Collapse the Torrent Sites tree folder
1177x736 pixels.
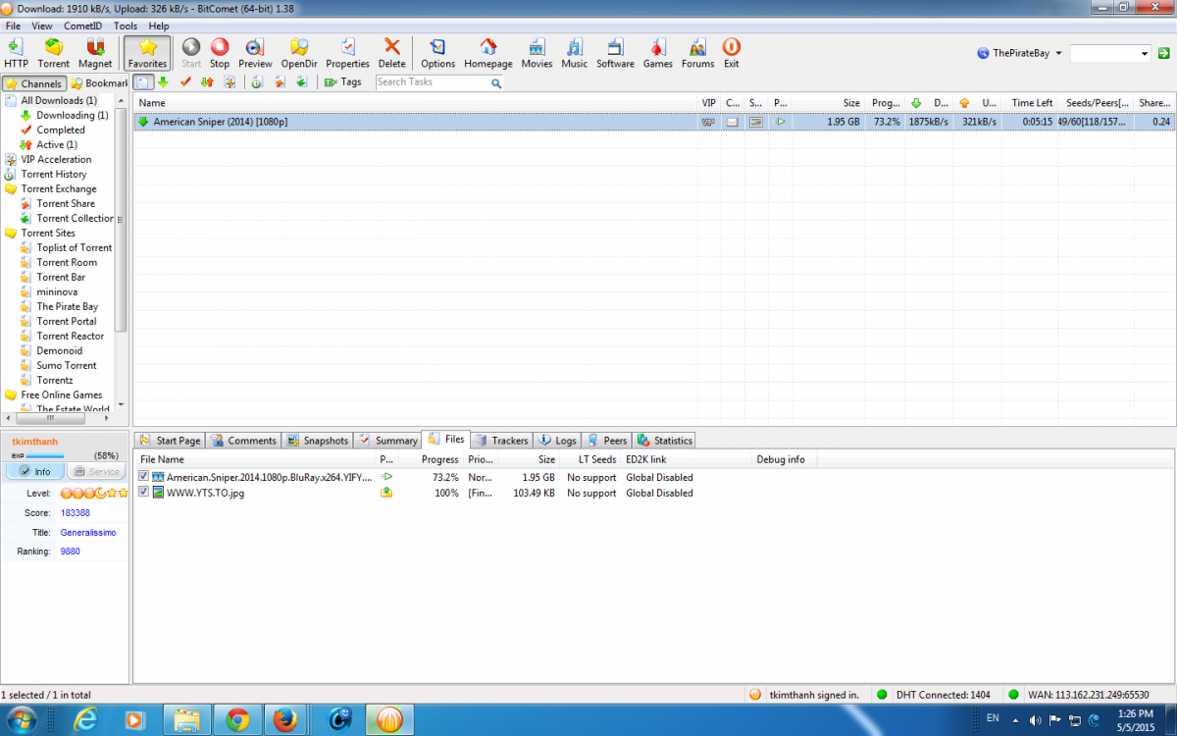pos(11,233)
